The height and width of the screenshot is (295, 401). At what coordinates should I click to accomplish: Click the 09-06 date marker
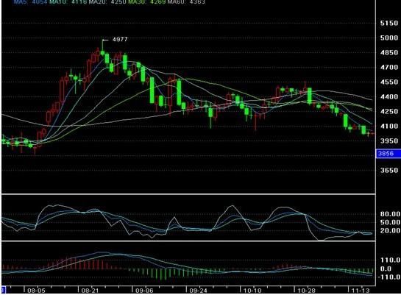[x=144, y=291]
